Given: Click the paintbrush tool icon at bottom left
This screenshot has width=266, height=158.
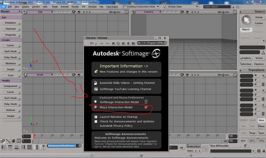Looking at the screenshot, I should pos(8,141).
